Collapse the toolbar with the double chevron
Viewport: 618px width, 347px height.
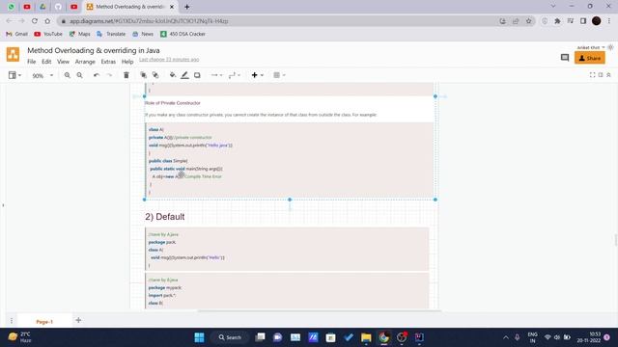click(608, 75)
